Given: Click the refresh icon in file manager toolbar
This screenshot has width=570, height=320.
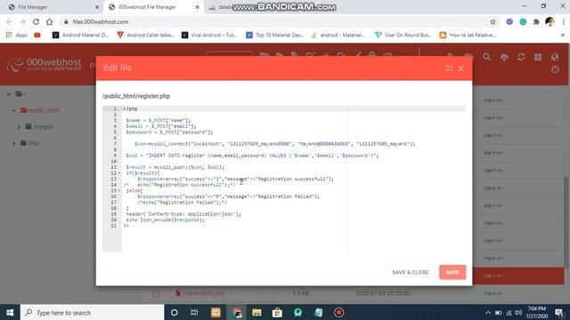Looking at the screenshot, I should click(521, 57).
